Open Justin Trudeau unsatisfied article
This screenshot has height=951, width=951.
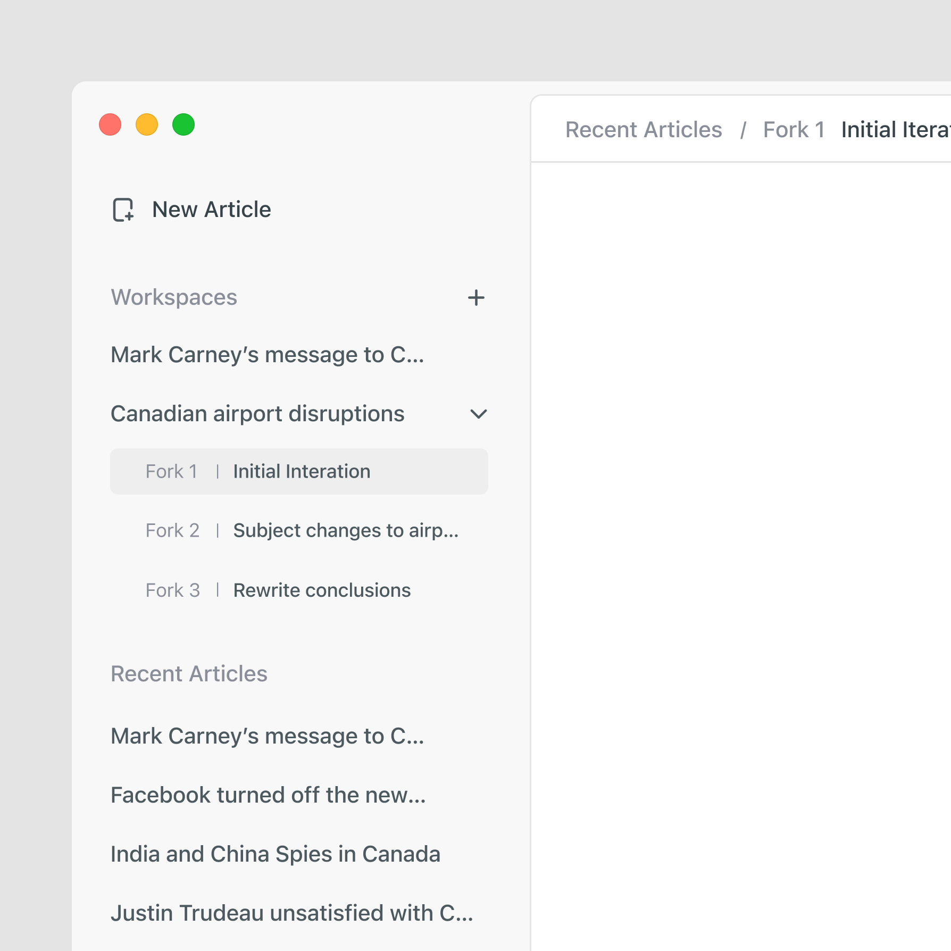click(291, 913)
